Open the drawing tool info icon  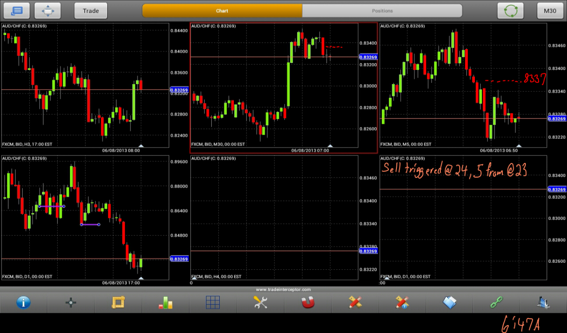[402, 303]
